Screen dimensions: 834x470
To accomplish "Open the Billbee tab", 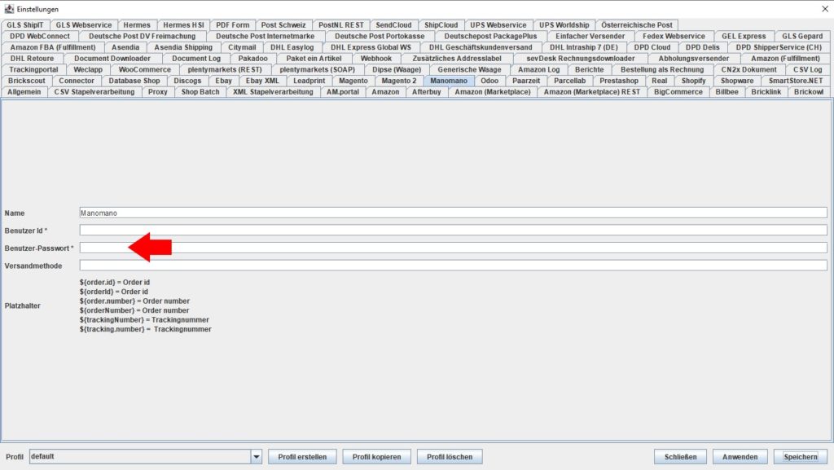I will [x=727, y=92].
